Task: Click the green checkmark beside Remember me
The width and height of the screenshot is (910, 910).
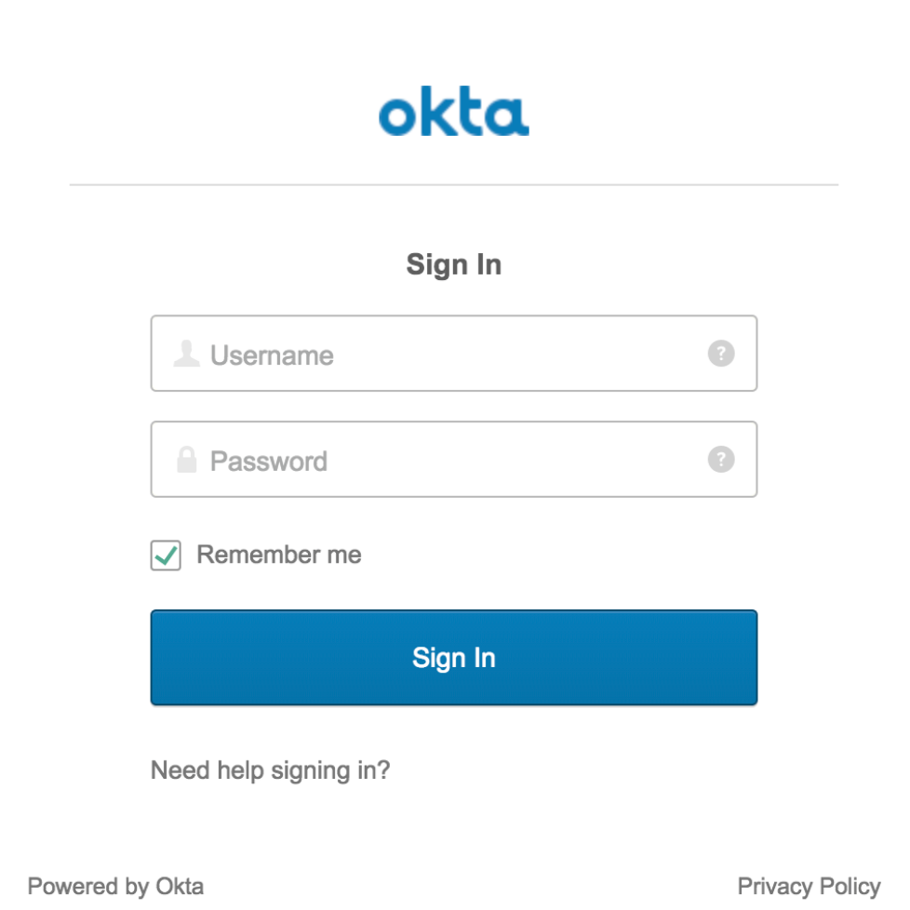Action: coord(166,556)
